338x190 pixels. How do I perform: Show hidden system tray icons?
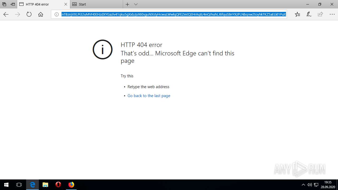tap(303, 185)
